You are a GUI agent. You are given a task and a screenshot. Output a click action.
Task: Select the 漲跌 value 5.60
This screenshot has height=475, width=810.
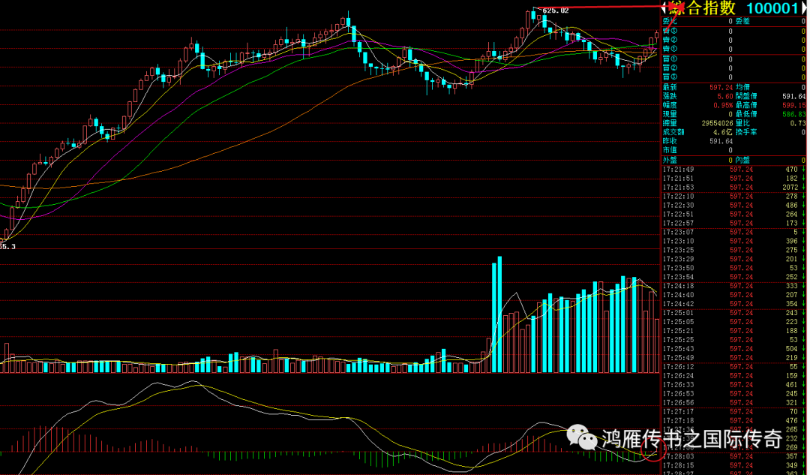tap(724, 96)
